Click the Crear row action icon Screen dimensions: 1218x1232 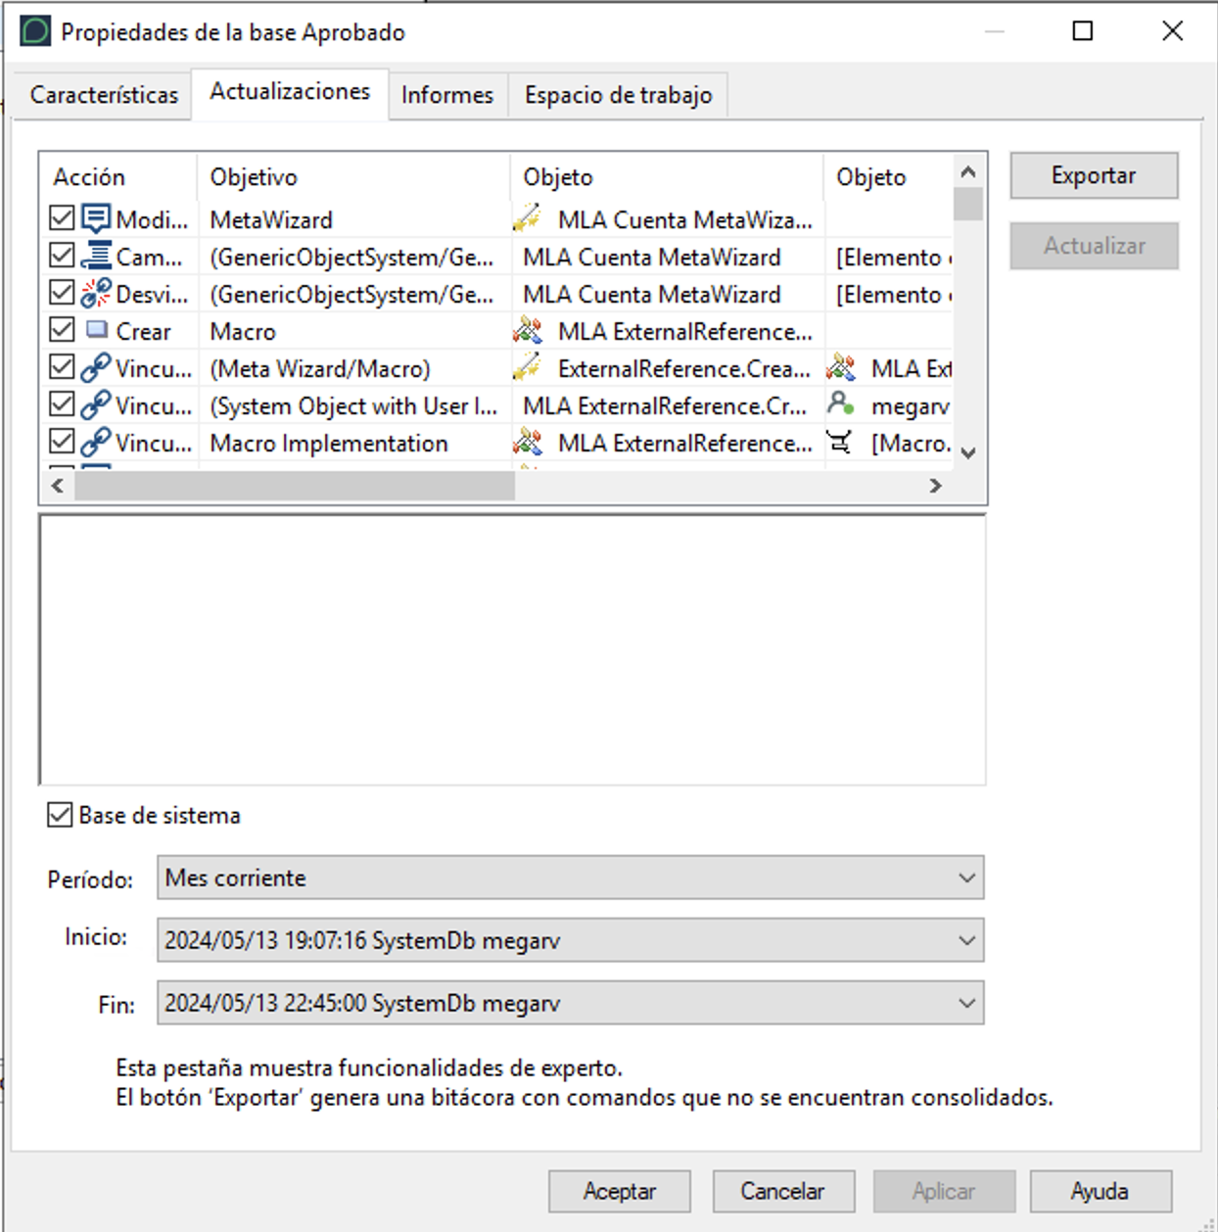[96, 330]
